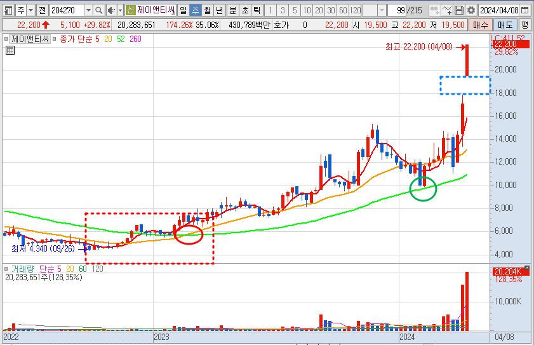Select interval 60 button
Image resolution: width=534 pixels, height=345 pixels.
tap(343, 10)
